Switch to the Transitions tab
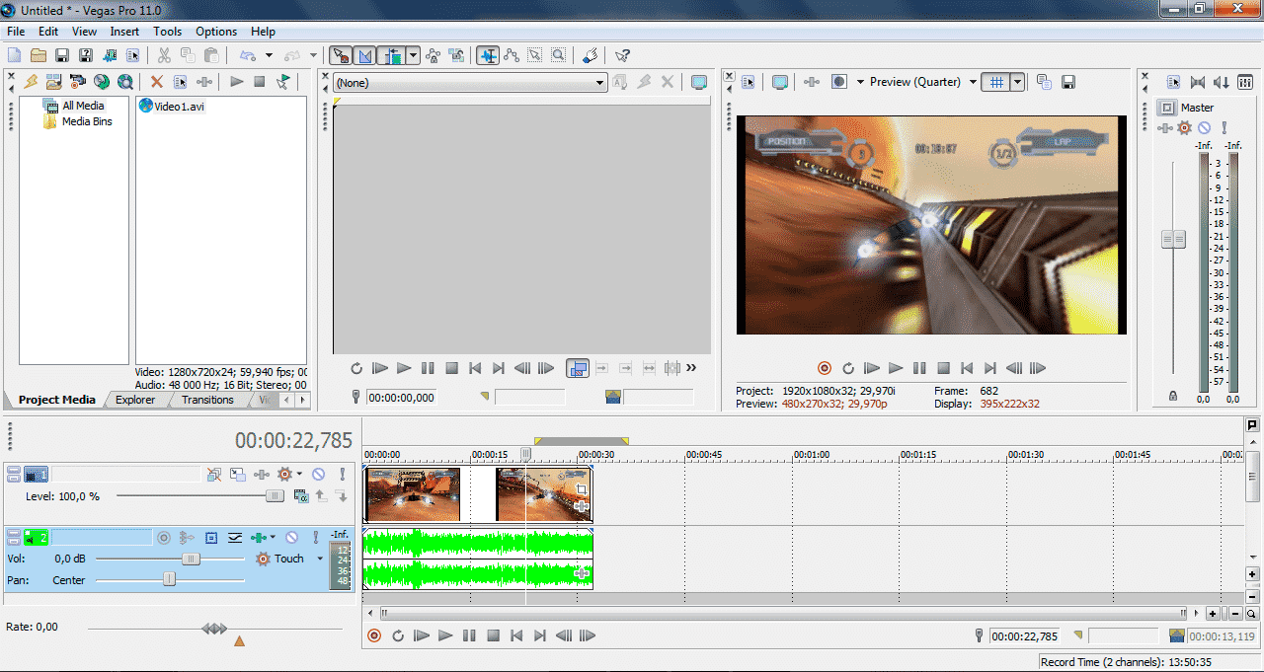 point(207,400)
